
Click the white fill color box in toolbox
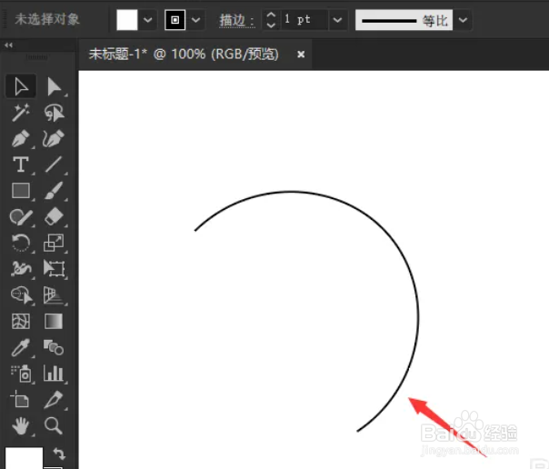[24, 458]
